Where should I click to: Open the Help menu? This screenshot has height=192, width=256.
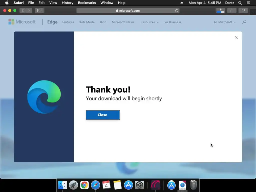pos(122,3)
